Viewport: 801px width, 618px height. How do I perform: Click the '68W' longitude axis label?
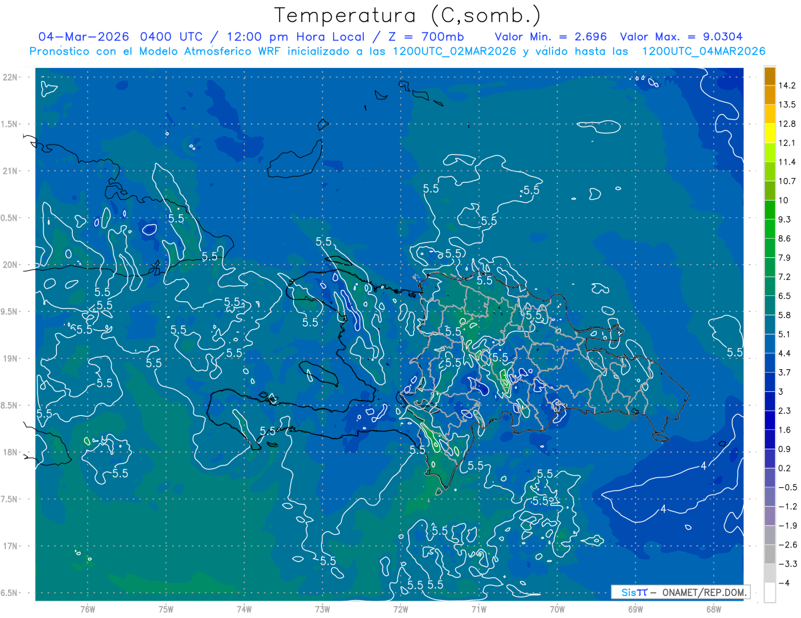(714, 609)
